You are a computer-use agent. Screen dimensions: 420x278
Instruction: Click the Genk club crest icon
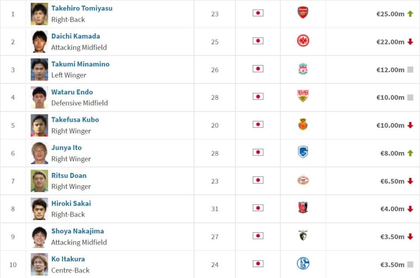303,152
